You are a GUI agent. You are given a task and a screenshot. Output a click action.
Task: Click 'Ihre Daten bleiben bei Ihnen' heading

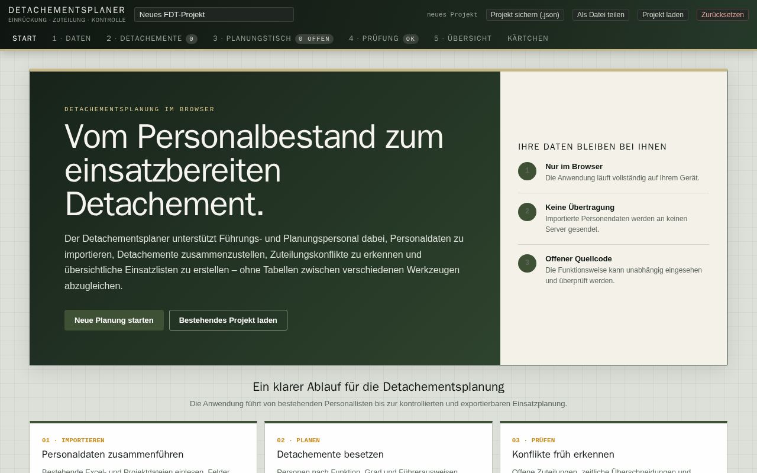[x=592, y=147]
